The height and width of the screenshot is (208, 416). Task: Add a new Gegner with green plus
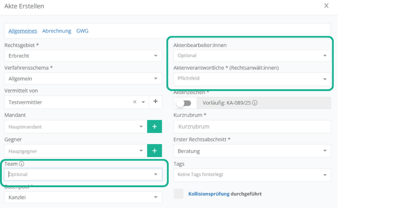click(154, 151)
